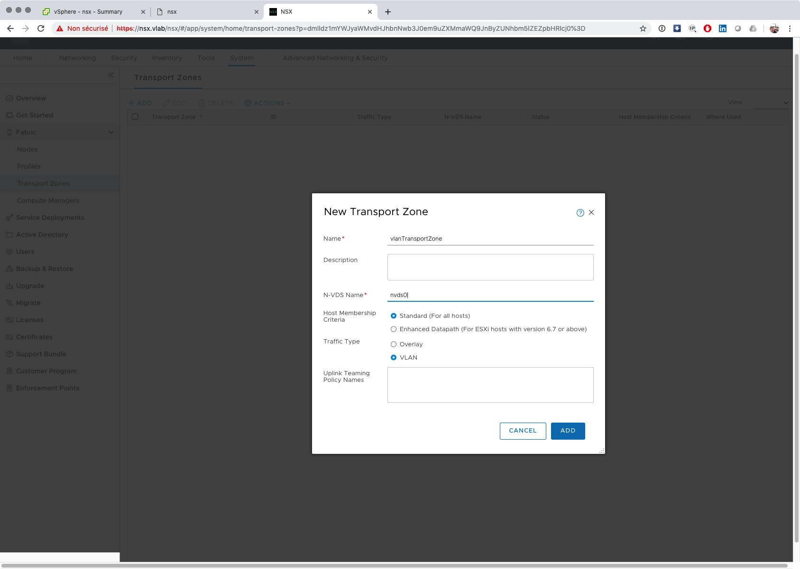The image size is (800, 569).
Task: Open a new browser tab
Action: pyautogui.click(x=388, y=12)
